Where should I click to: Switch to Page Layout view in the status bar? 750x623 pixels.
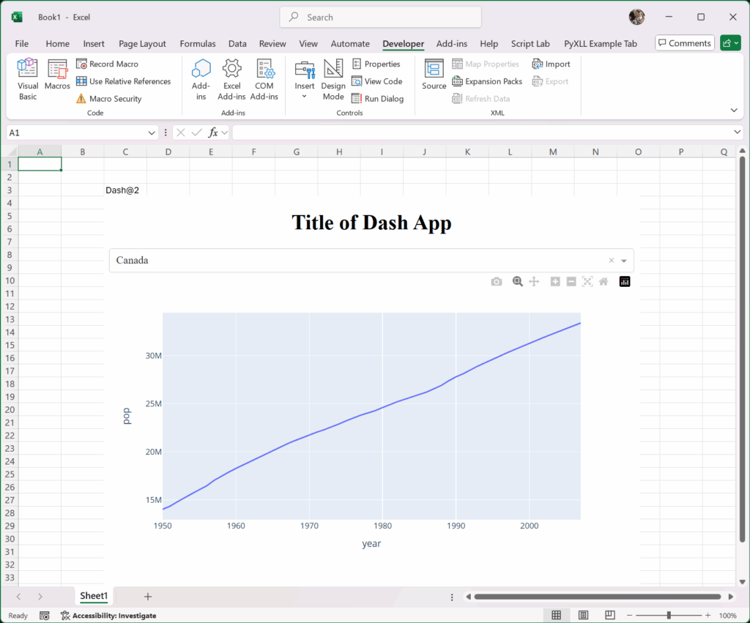584,616
